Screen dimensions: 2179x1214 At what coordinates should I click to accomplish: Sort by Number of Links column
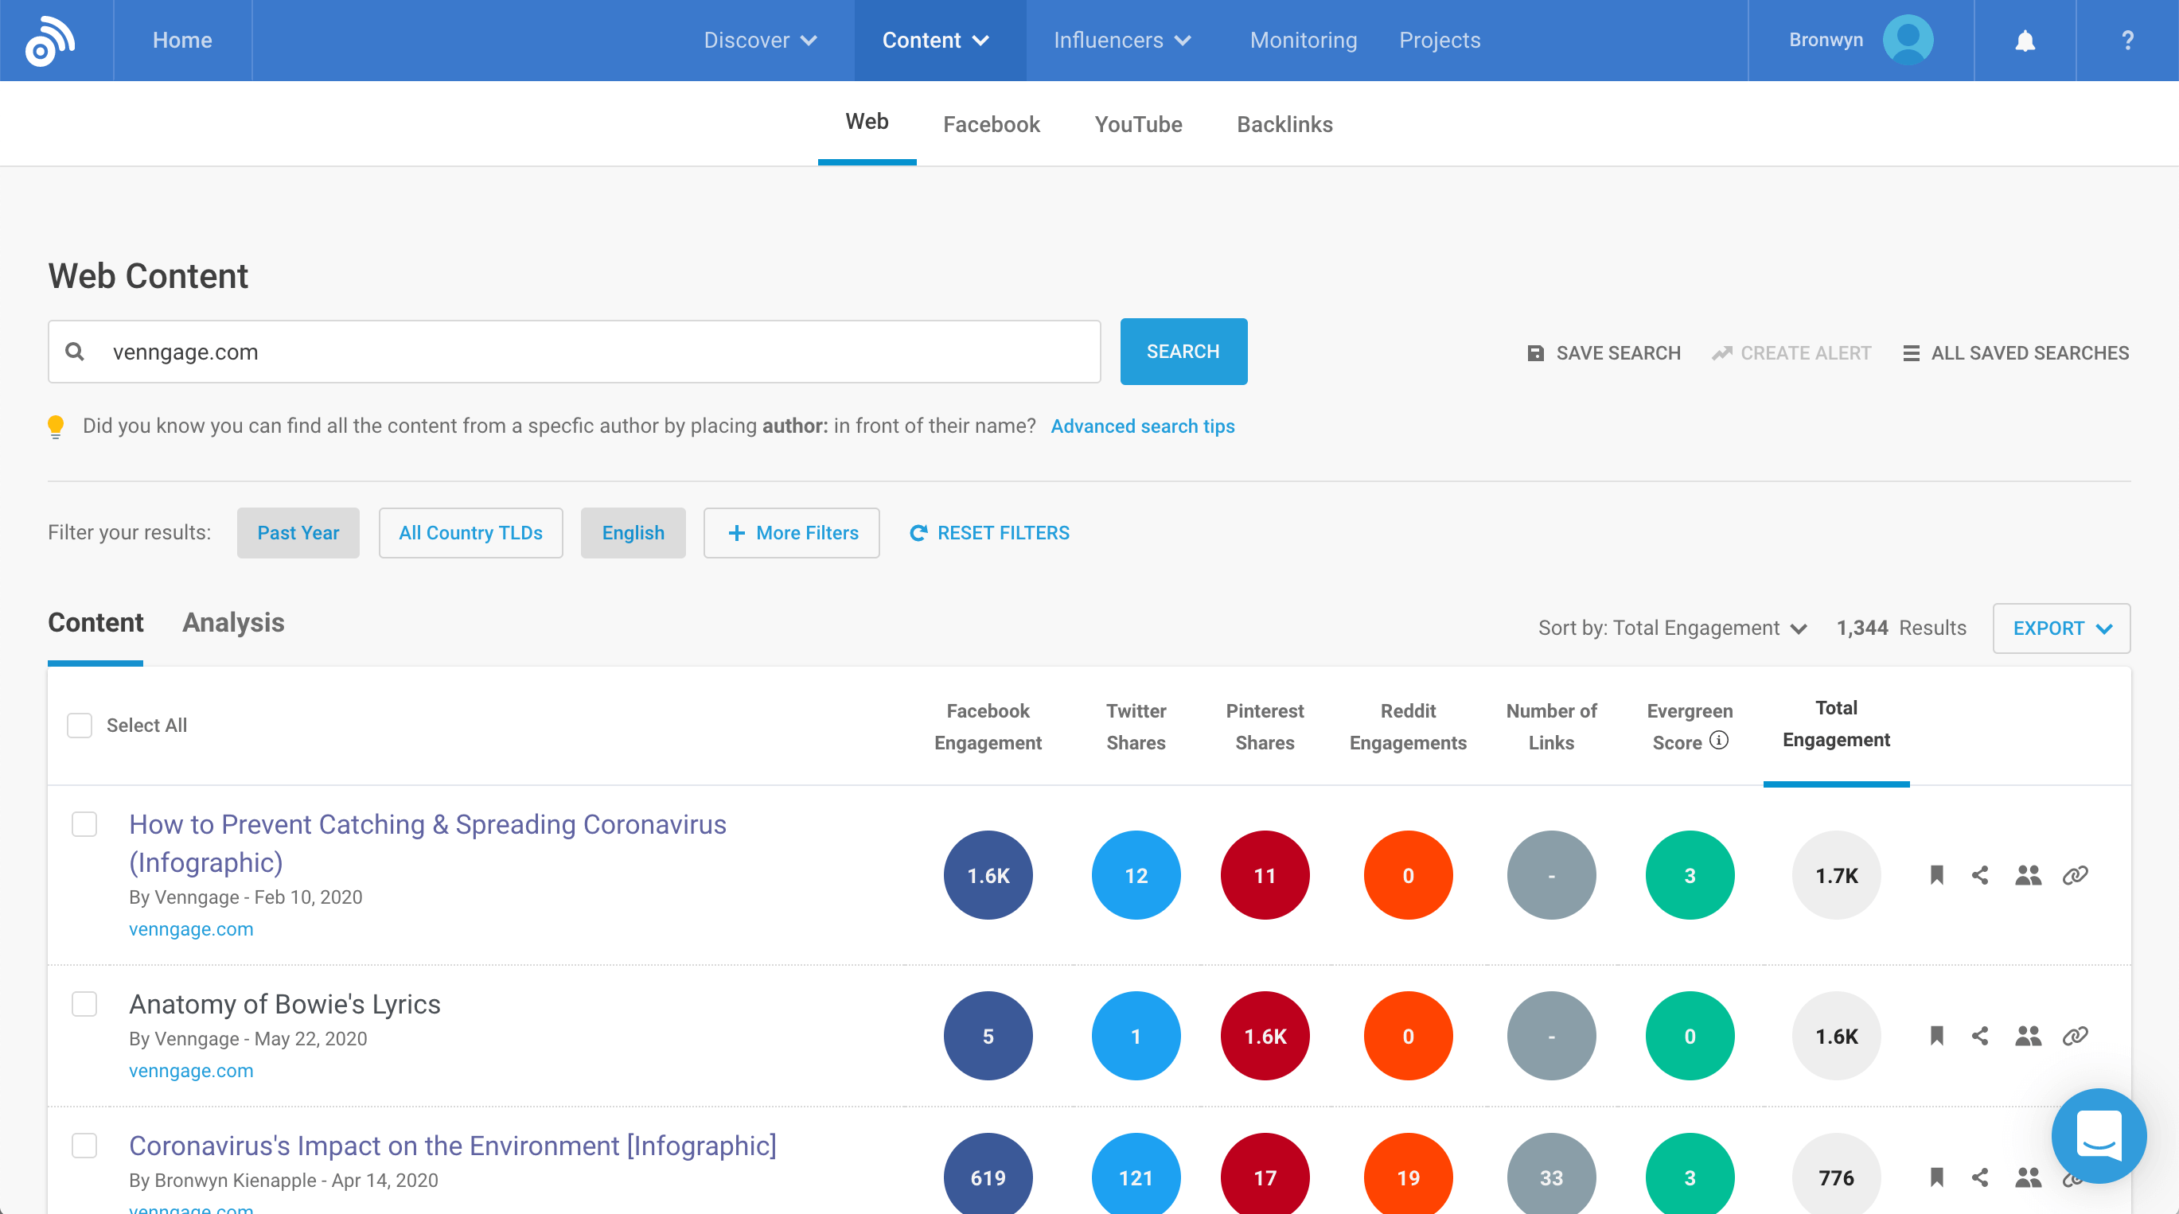[1550, 727]
